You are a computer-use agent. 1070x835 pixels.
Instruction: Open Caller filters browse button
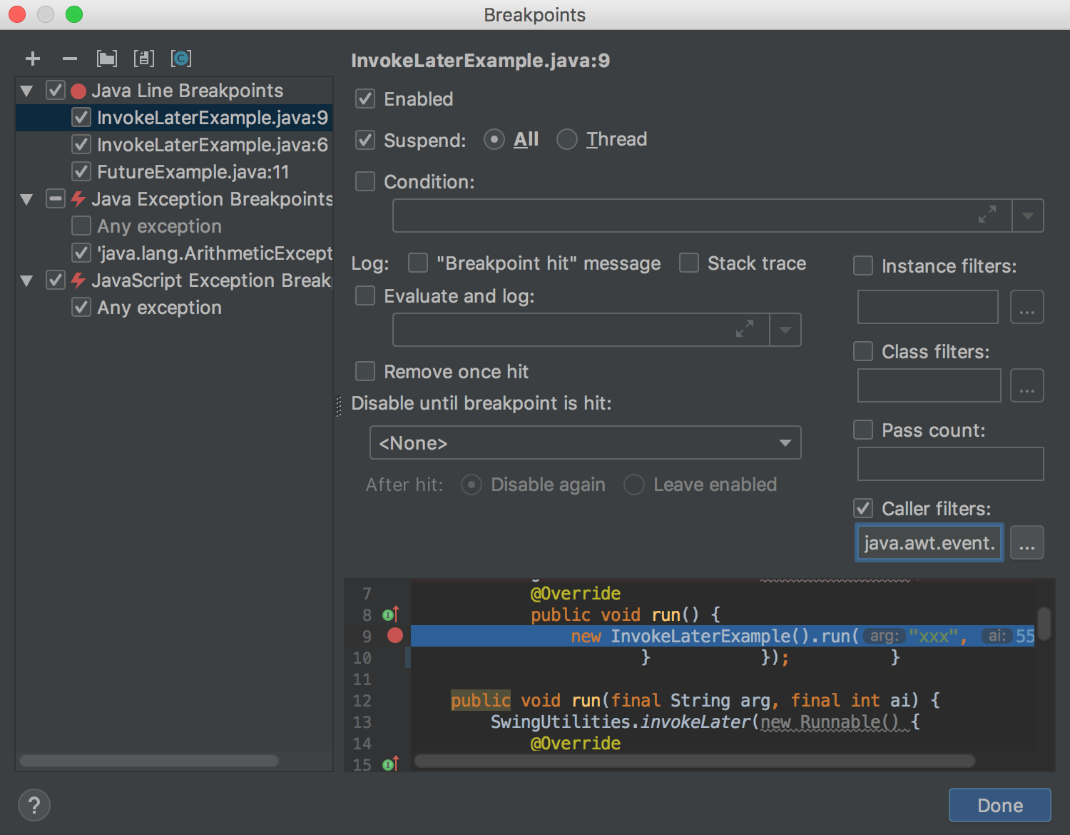[1027, 543]
